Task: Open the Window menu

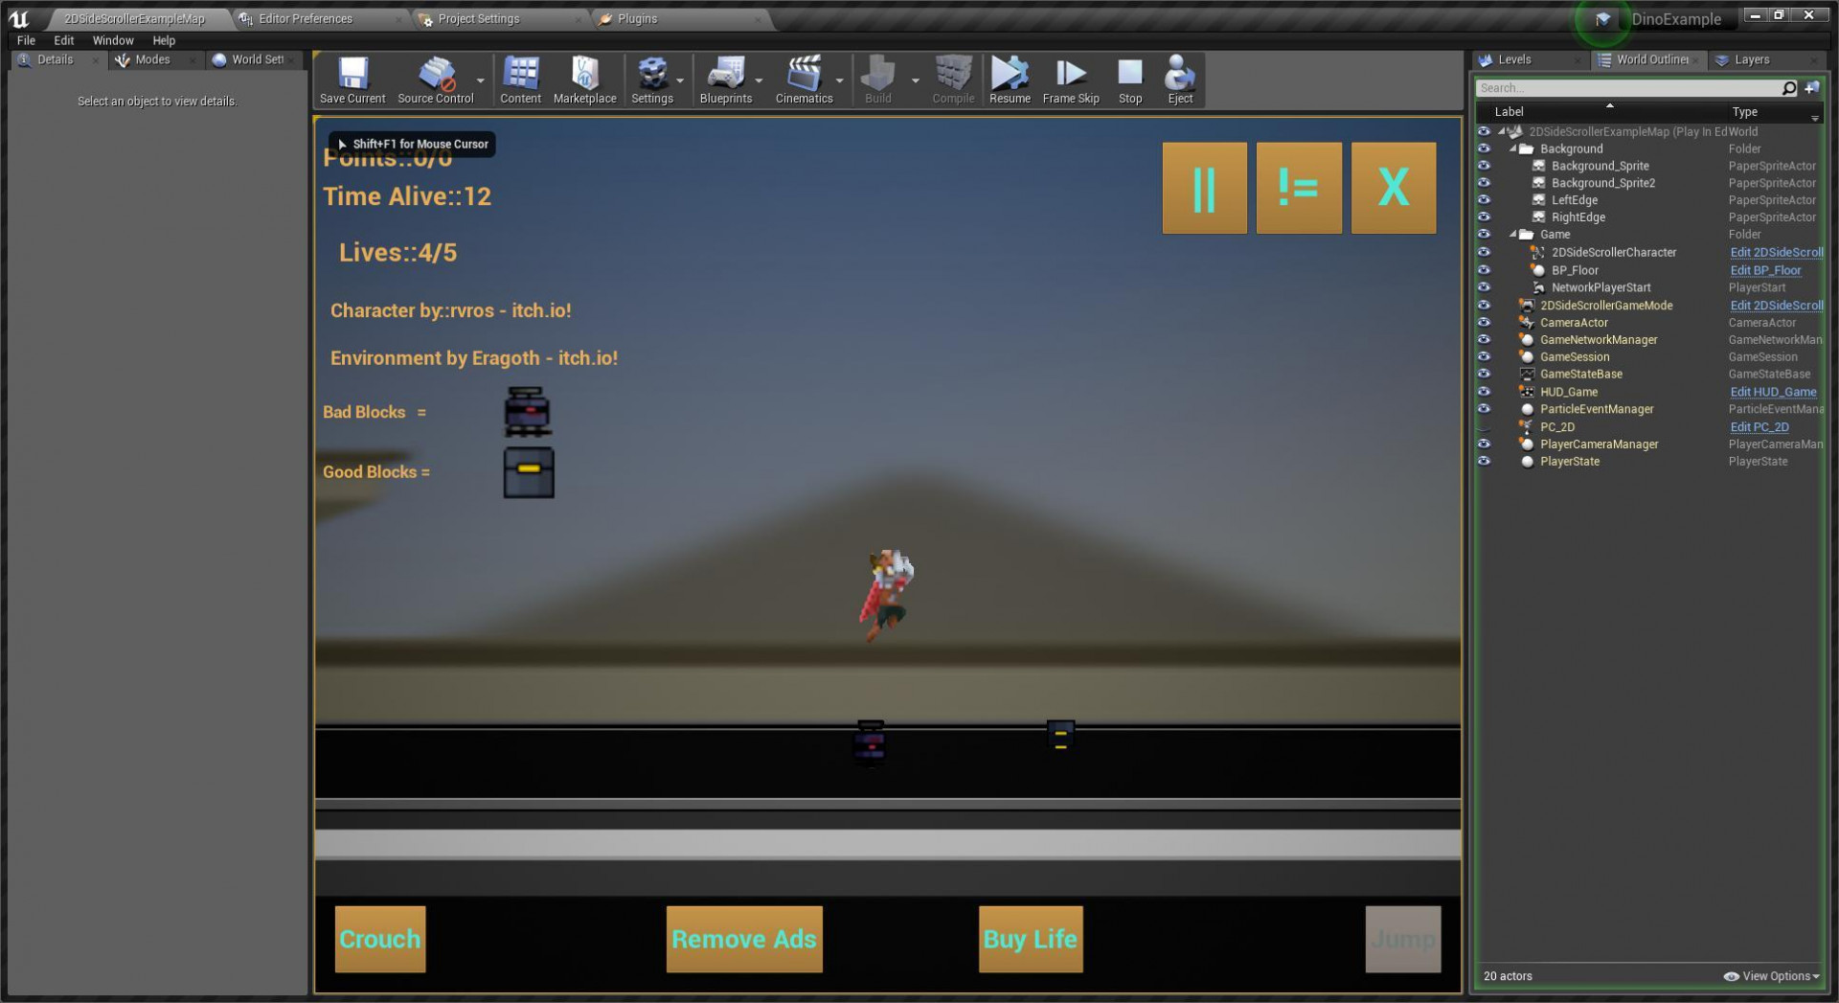Action: click(113, 40)
